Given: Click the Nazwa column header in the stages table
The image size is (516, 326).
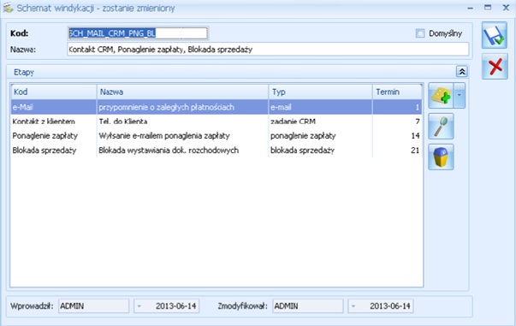Looking at the screenshot, I should (182, 92).
